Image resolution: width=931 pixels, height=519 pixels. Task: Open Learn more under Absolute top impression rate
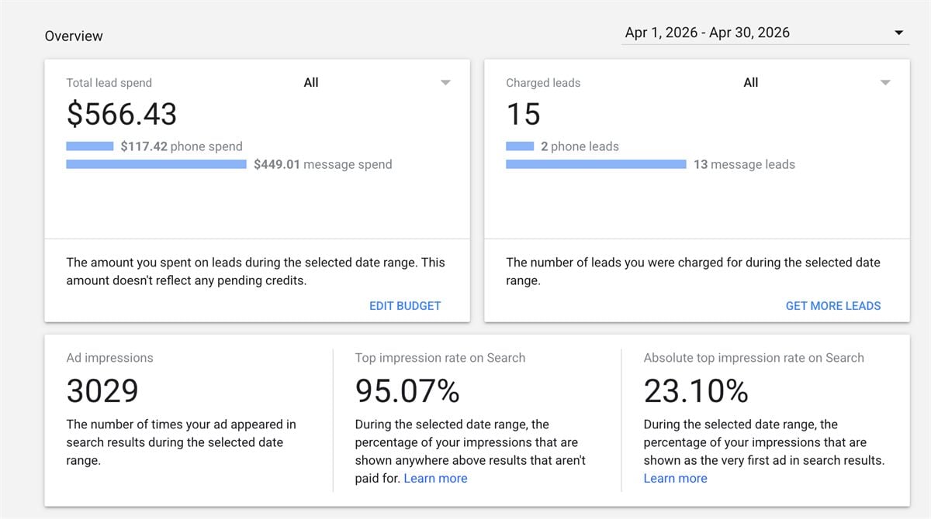coord(675,479)
